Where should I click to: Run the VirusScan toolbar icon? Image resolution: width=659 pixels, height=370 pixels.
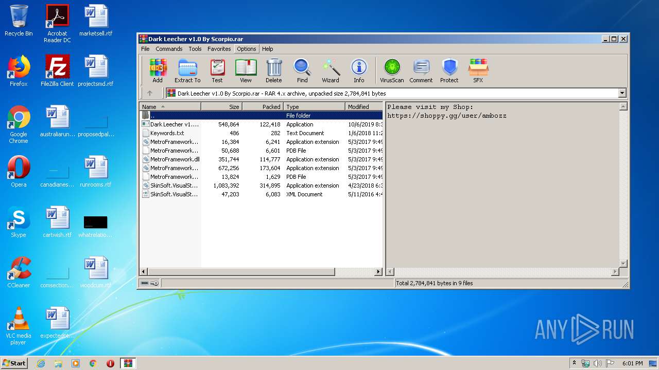pos(392,70)
